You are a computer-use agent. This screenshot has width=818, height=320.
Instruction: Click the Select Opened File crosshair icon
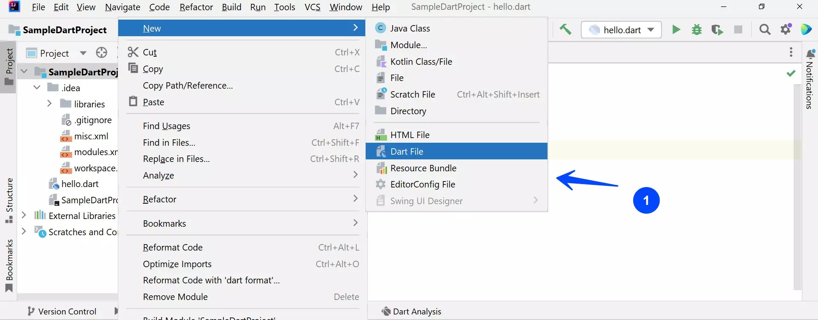(x=102, y=52)
